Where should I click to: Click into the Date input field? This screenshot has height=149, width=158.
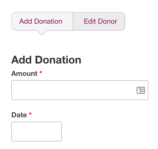[37, 132]
